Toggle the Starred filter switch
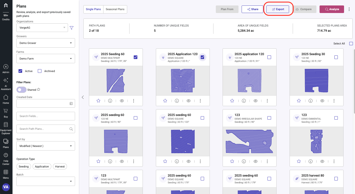Image resolution: width=355 pixels, height=194 pixels. [x=21, y=90]
